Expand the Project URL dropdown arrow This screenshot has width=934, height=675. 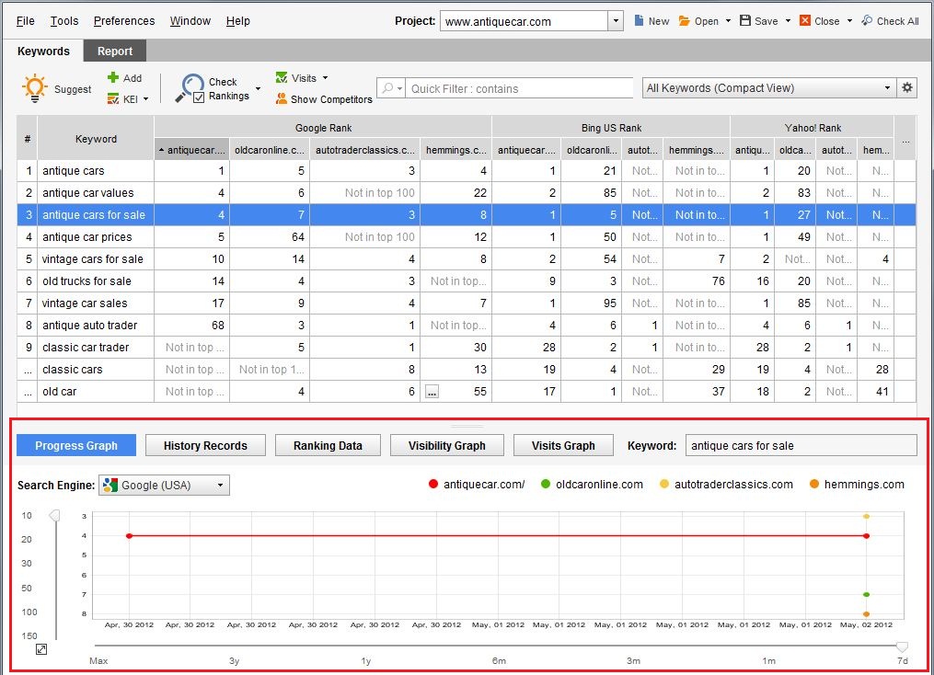pyautogui.click(x=616, y=21)
